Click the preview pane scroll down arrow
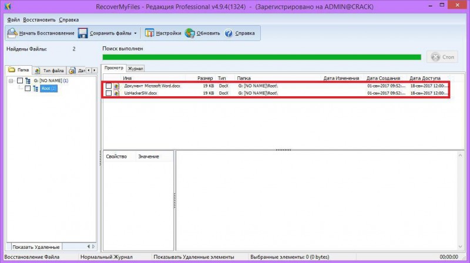 point(461,247)
